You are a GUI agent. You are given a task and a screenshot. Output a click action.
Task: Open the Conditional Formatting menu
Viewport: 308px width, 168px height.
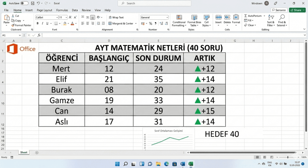pyautogui.click(x=179, y=21)
